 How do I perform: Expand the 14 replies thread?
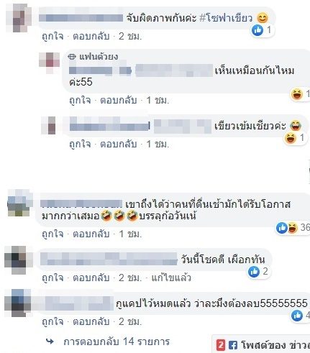(117, 341)
